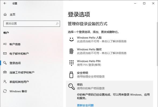Screen dimensions: 158x107
Task: Expand Windows Hello 人脸 option
Action: pos(110,40)
